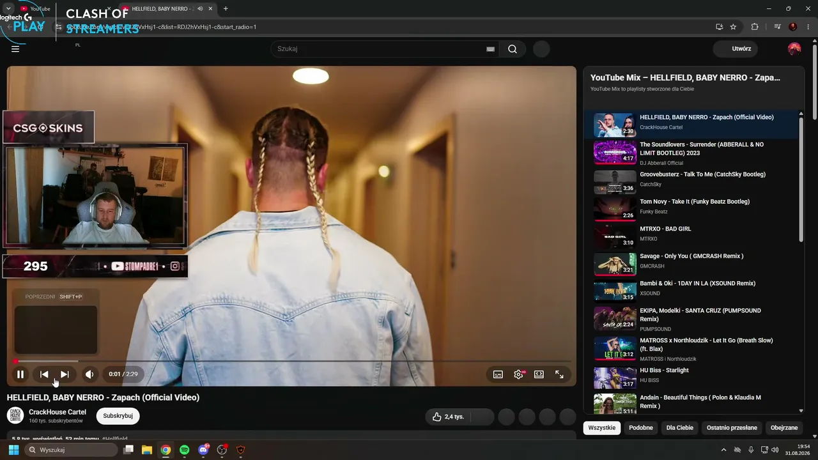The height and width of the screenshot is (460, 818).
Task: Open the system volume tray icon
Action: [x=775, y=450]
